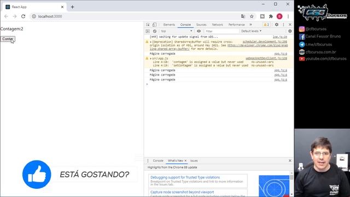
Task: Click the Instagram icon beside @cfbcursos
Action: point(302,29)
